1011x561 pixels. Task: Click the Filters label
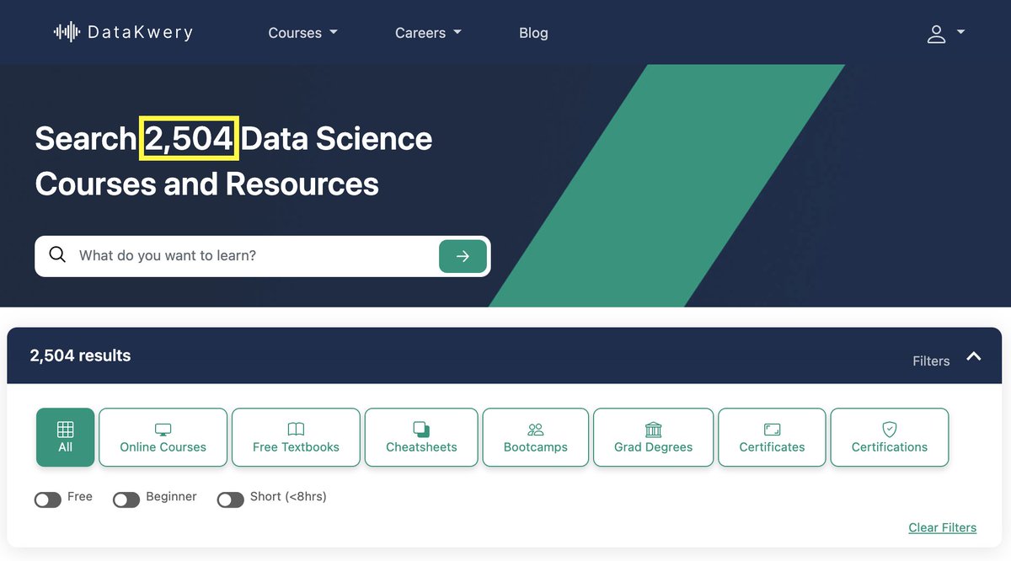coord(931,361)
